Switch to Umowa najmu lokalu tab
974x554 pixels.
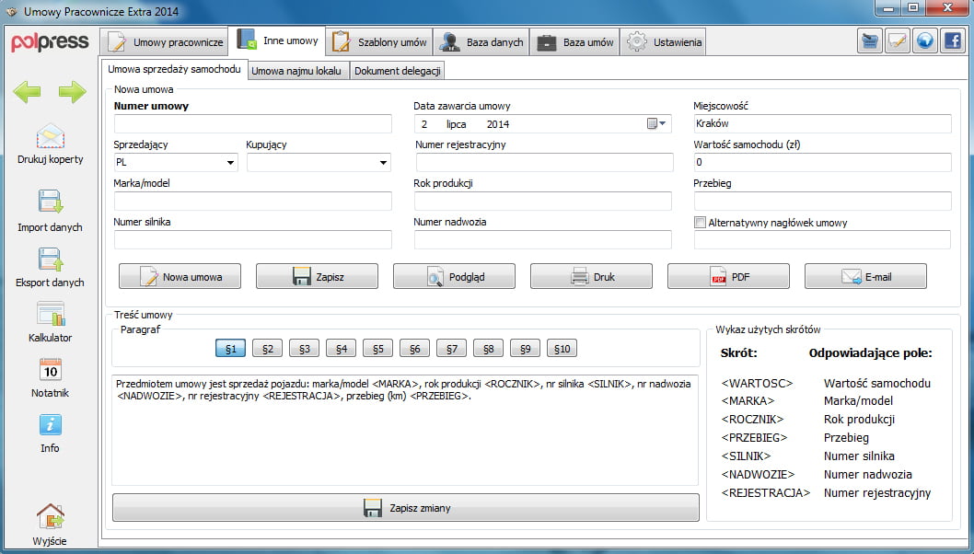coord(298,71)
